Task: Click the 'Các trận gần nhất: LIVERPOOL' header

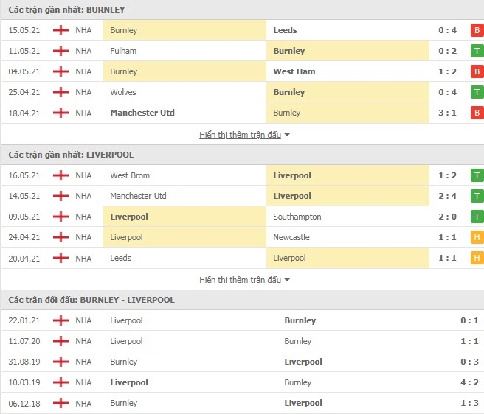Action: tap(71, 155)
